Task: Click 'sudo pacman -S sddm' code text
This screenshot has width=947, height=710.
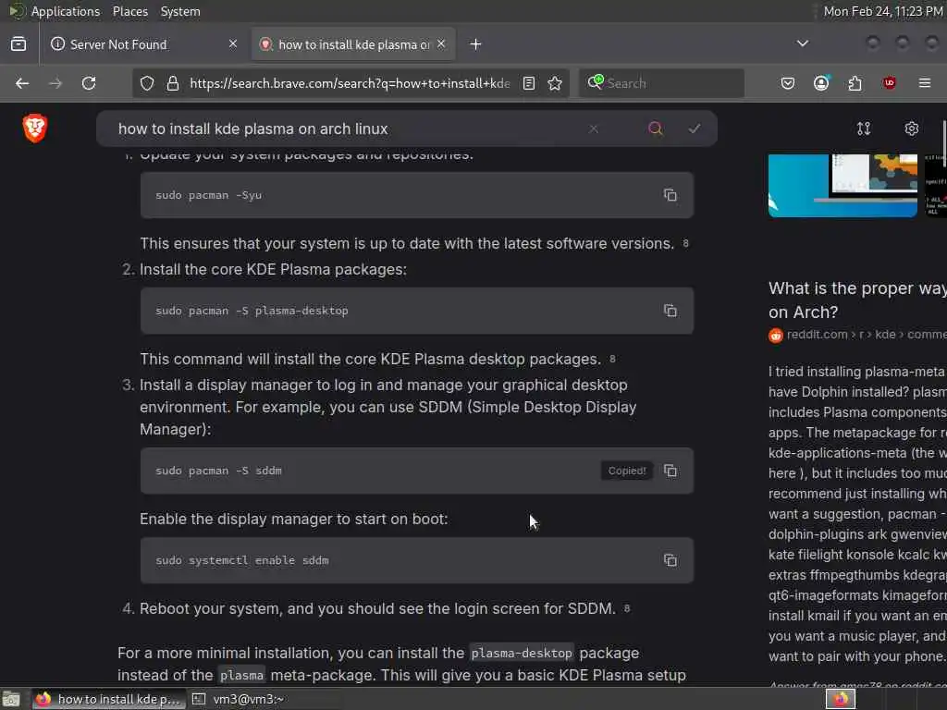Action: [218, 471]
